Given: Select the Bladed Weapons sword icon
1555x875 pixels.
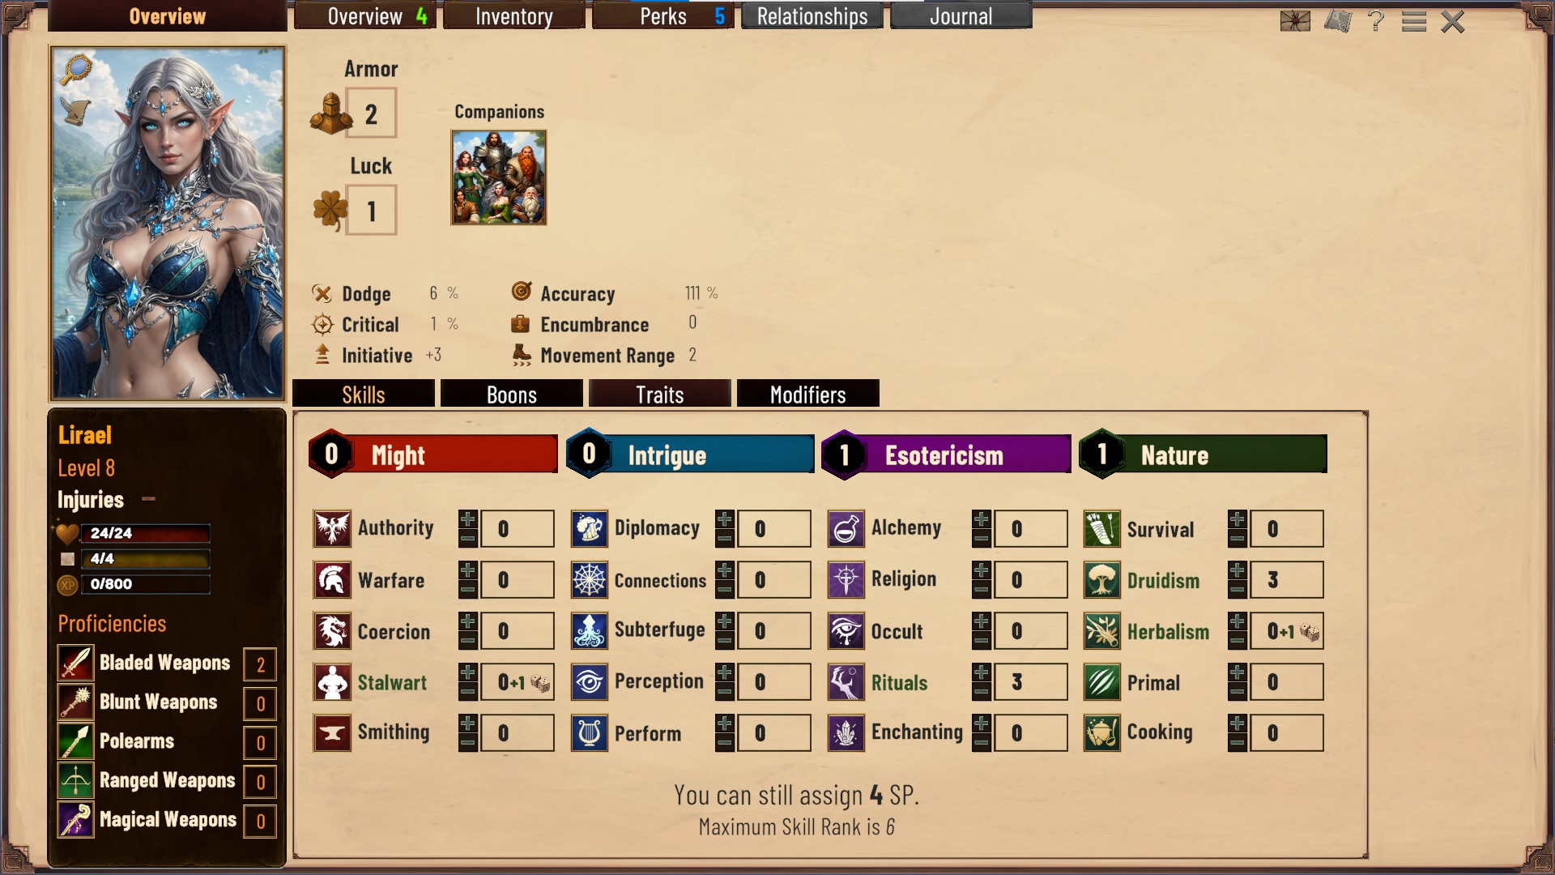Looking at the screenshot, I should [x=75, y=663].
